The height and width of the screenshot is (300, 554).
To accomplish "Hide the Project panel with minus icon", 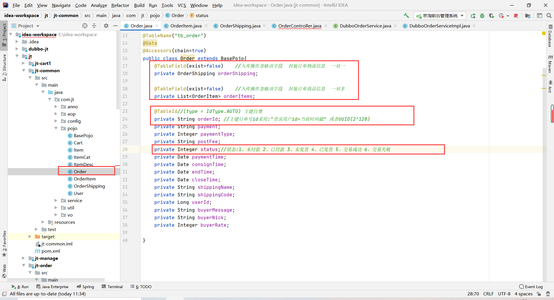I will [115, 26].
